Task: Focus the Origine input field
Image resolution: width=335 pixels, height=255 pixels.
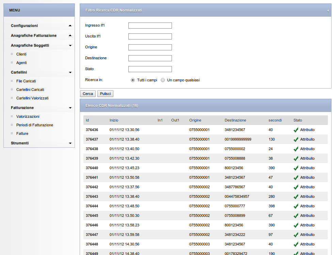Action: click(150, 47)
